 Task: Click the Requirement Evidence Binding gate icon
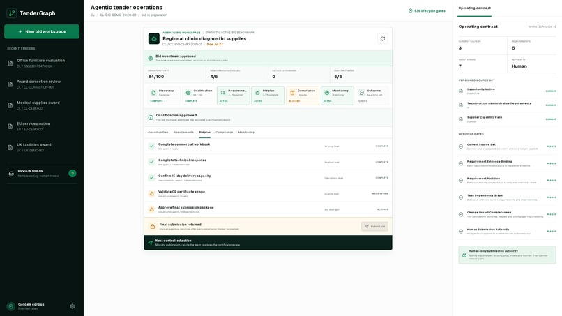(x=461, y=163)
